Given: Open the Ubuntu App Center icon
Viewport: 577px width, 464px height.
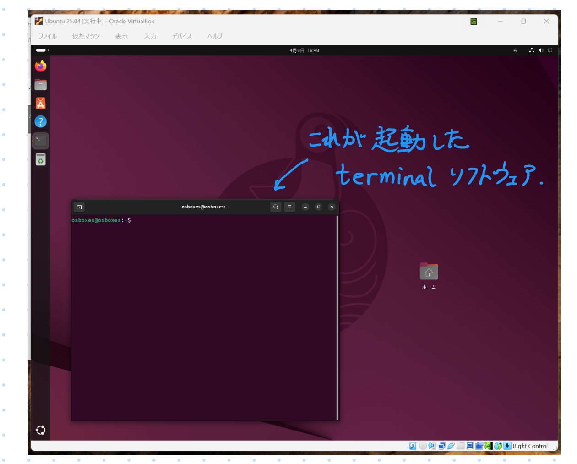Looking at the screenshot, I should tap(41, 104).
